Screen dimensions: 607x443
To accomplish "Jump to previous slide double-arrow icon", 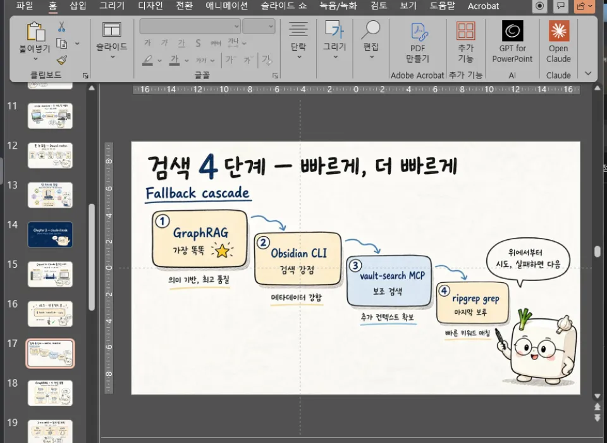I will [x=598, y=406].
